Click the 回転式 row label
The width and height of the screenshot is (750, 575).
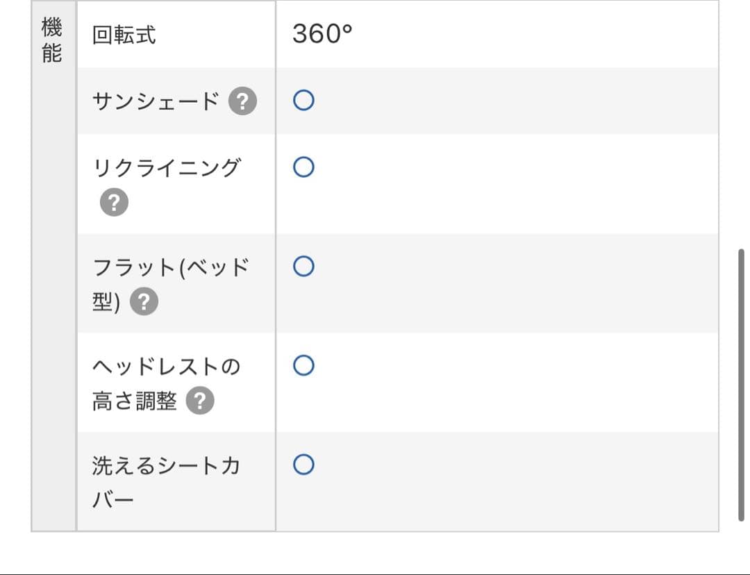(124, 35)
